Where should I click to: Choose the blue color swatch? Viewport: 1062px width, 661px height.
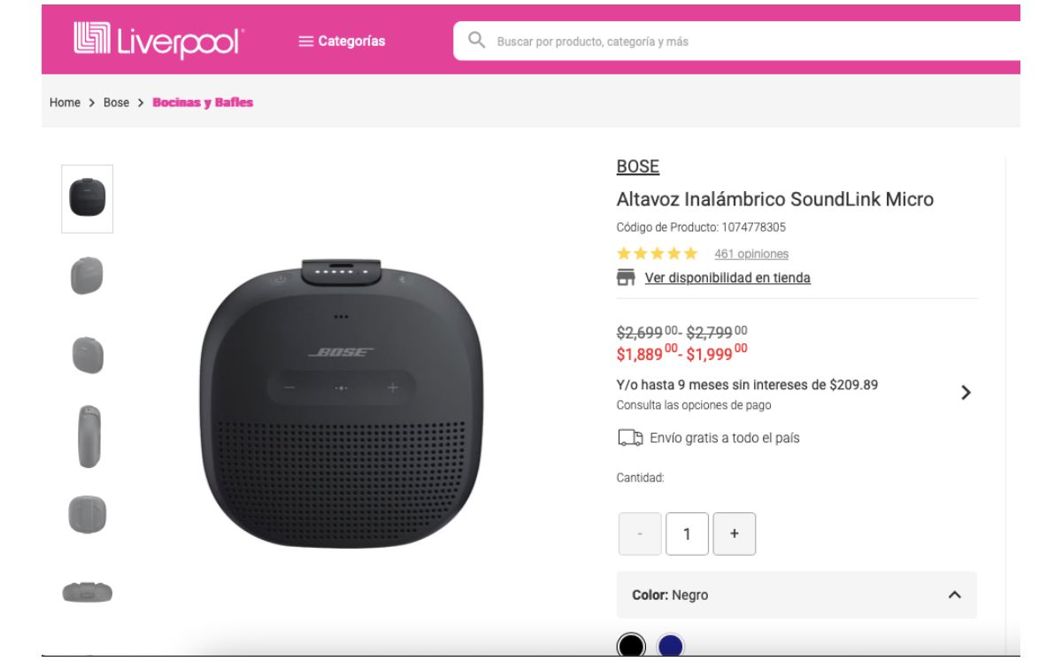[671, 645]
